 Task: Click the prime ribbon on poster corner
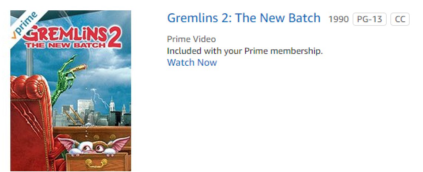[x=24, y=24]
